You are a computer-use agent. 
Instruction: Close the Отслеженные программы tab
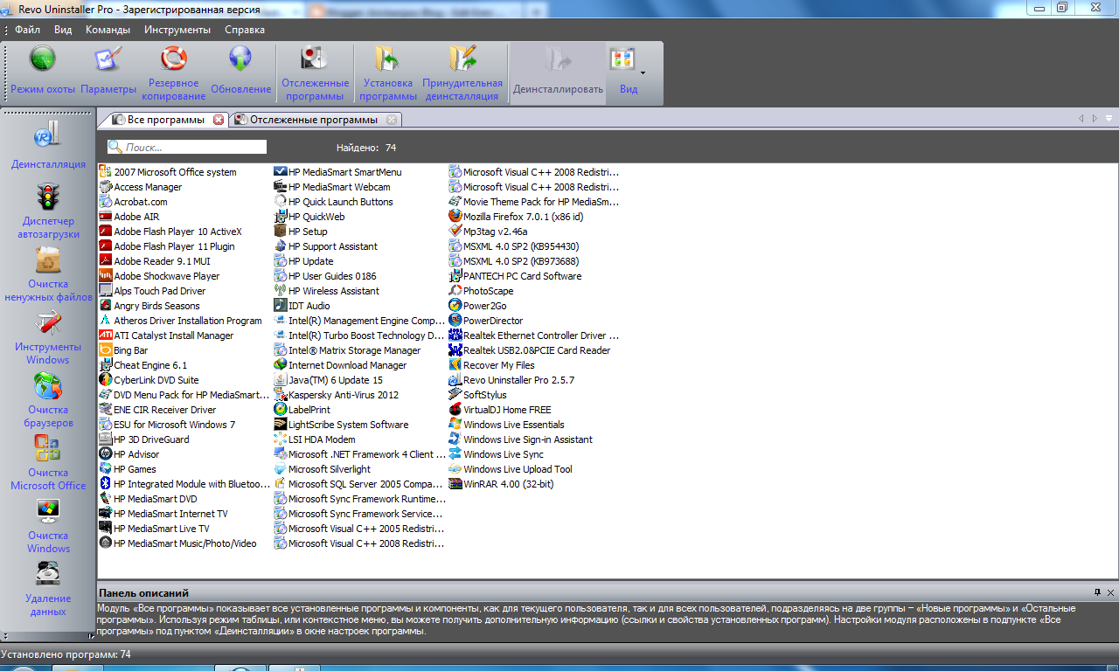[x=392, y=120]
